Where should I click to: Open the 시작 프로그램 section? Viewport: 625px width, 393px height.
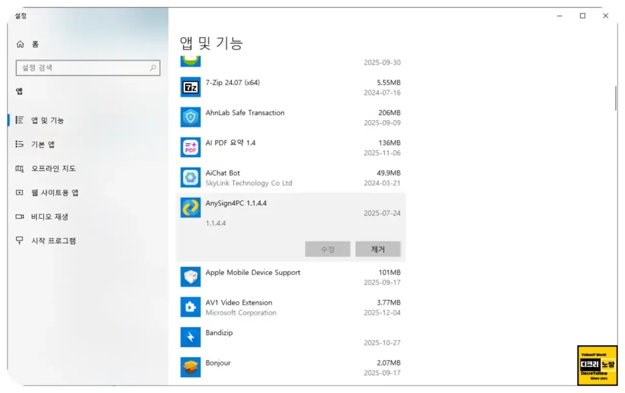pos(88,240)
